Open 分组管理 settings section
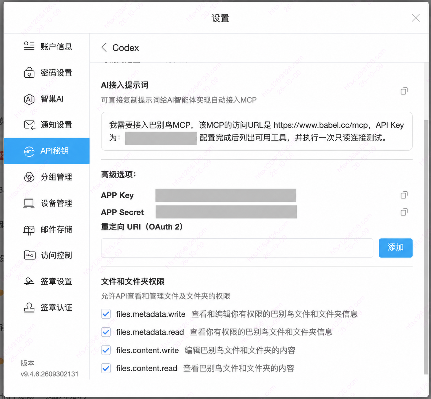Viewport: 431px width, 399px height. click(x=47, y=177)
